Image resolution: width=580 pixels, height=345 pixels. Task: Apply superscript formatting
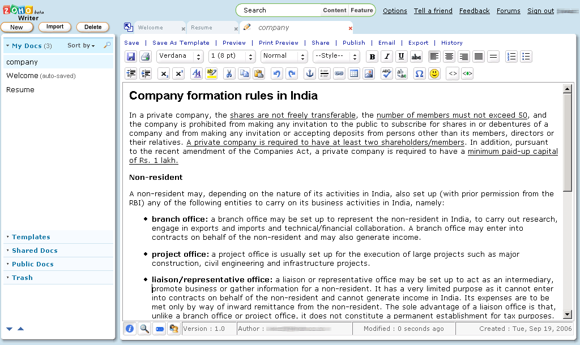(178, 74)
